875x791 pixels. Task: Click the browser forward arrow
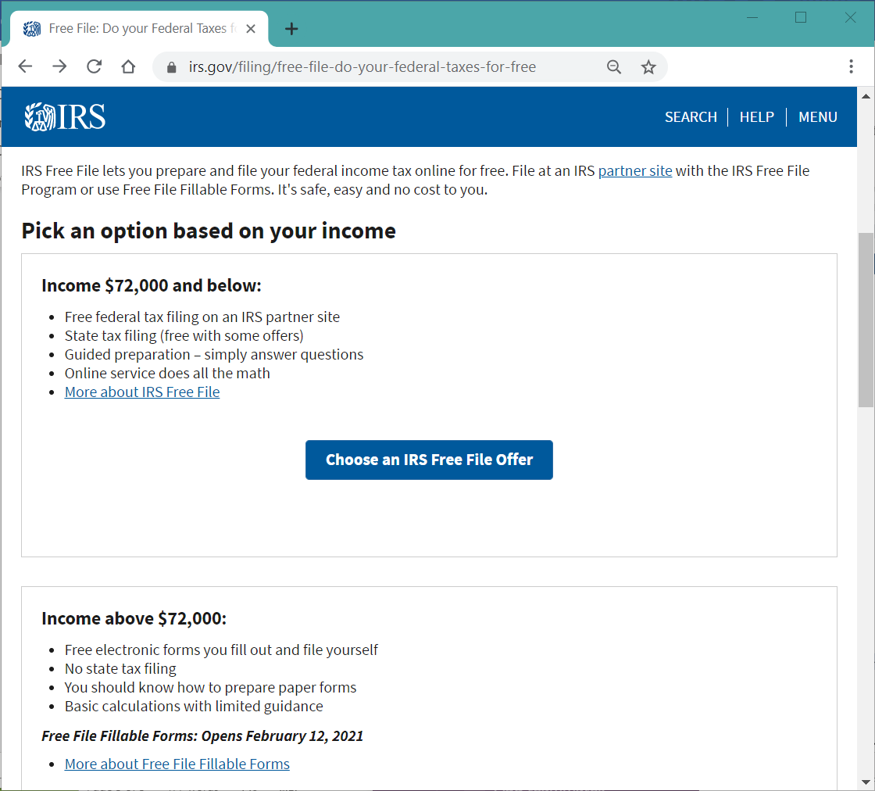pos(59,67)
